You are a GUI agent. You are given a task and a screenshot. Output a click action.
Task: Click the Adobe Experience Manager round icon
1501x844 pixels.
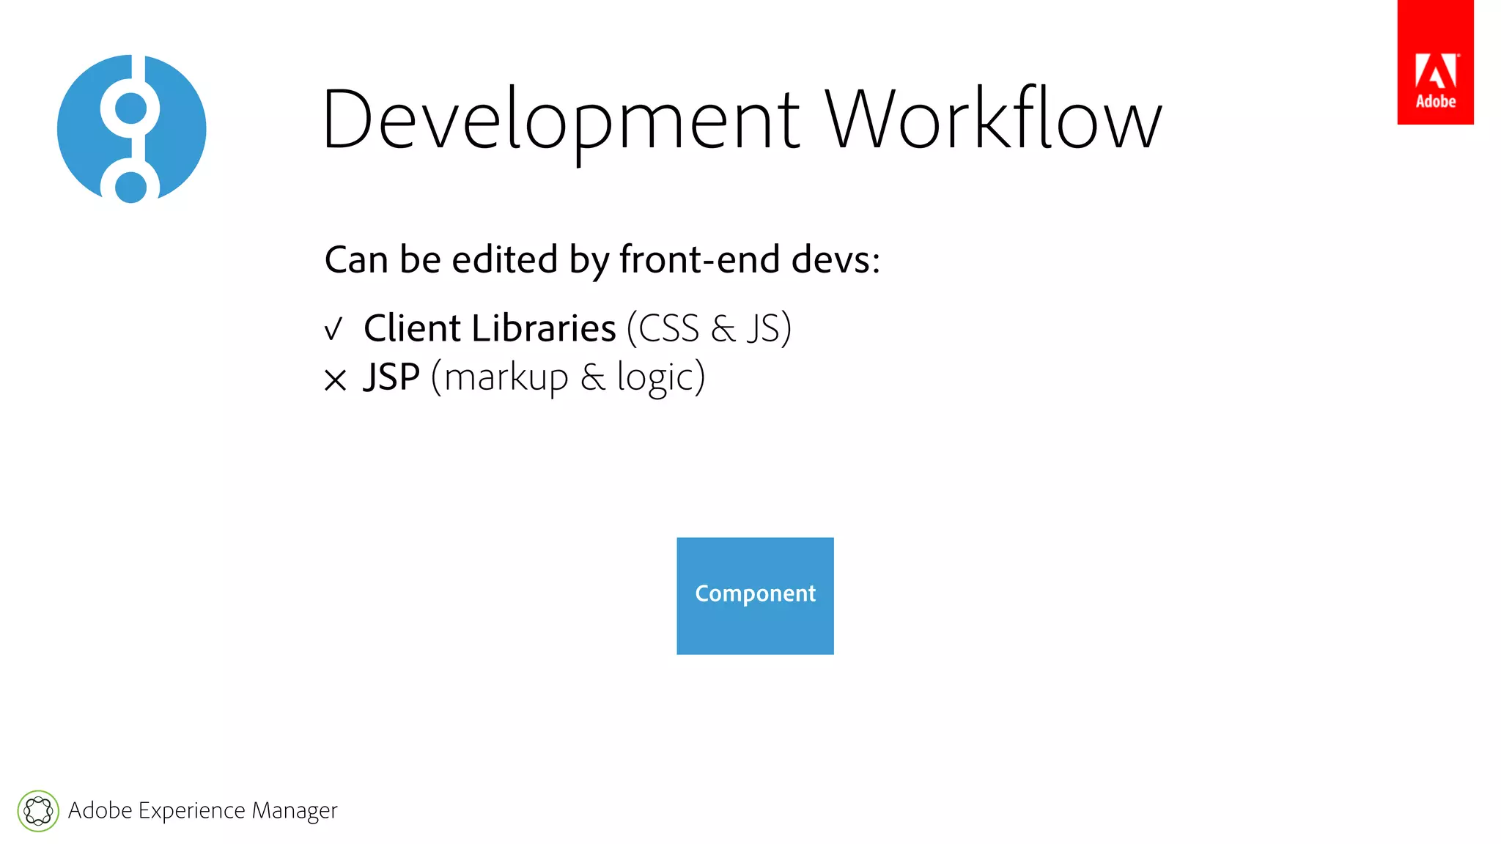tap(38, 811)
